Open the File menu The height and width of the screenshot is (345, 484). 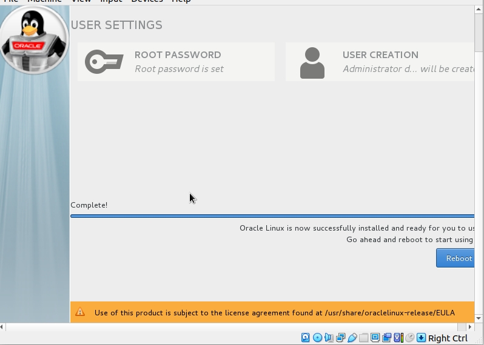coord(11,1)
